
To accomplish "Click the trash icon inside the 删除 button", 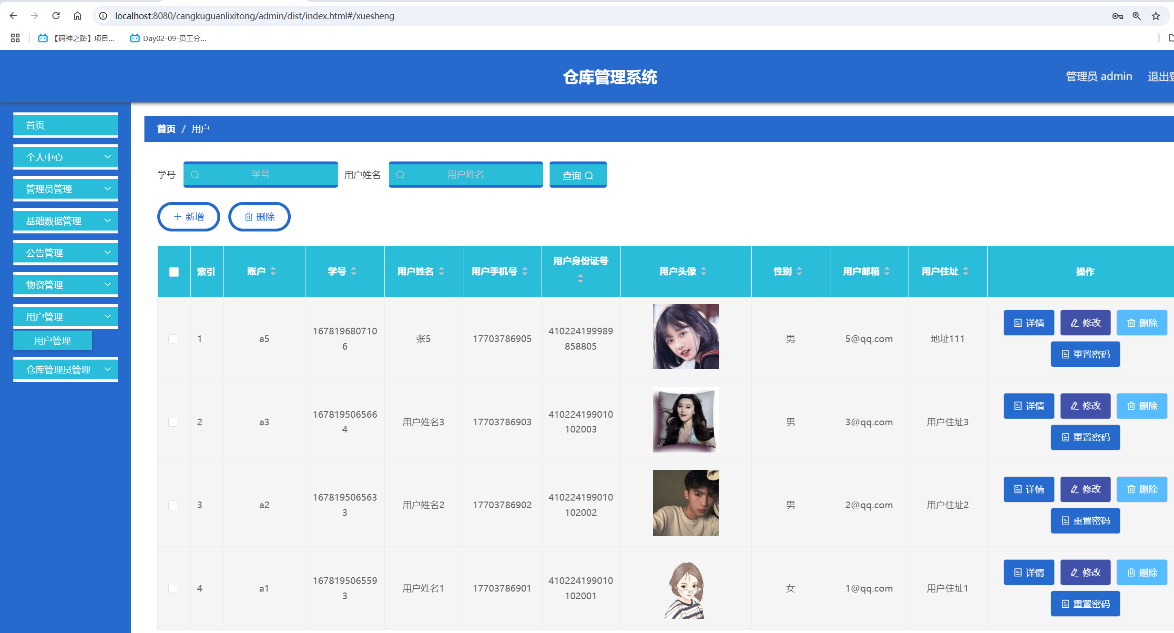I will 248,217.
